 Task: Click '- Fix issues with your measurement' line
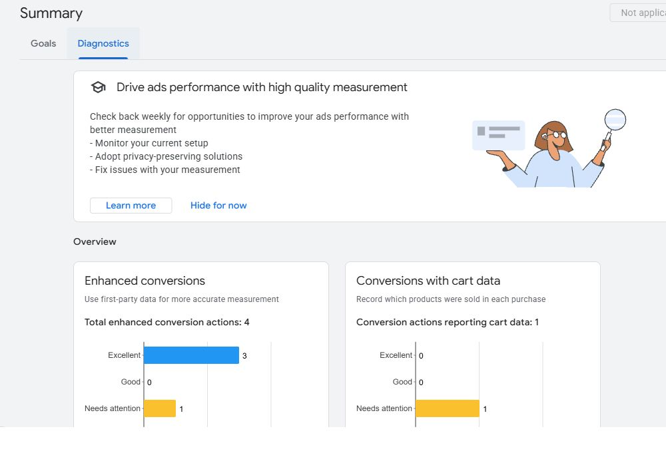click(165, 170)
